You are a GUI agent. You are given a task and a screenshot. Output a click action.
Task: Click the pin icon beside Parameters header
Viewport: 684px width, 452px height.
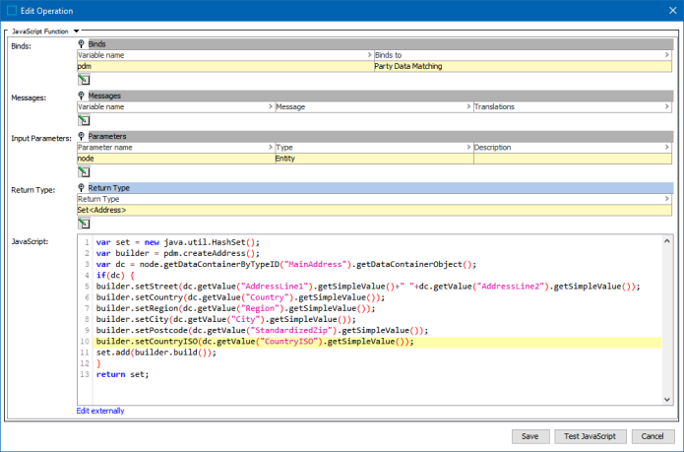[x=82, y=136]
